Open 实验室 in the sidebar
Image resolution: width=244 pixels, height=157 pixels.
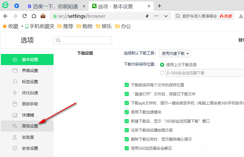coord(27,137)
